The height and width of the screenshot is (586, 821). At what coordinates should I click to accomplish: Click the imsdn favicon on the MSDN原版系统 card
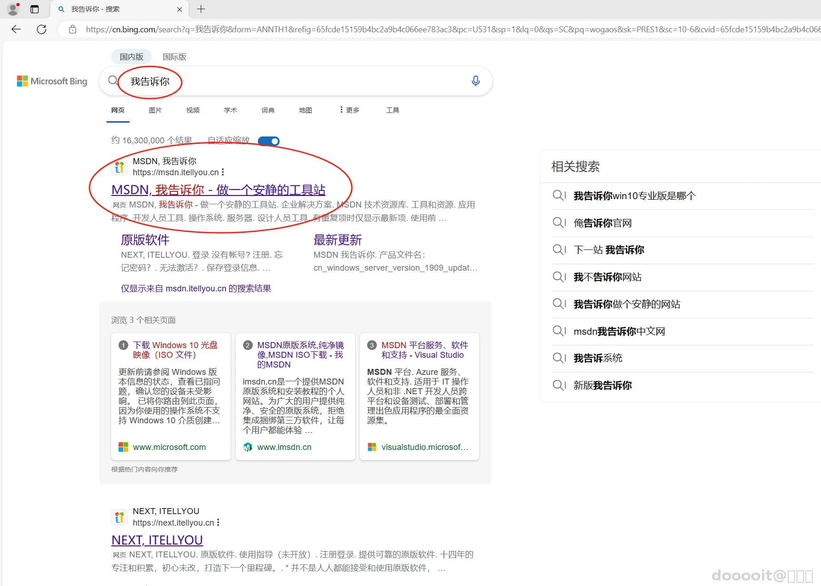click(x=248, y=446)
